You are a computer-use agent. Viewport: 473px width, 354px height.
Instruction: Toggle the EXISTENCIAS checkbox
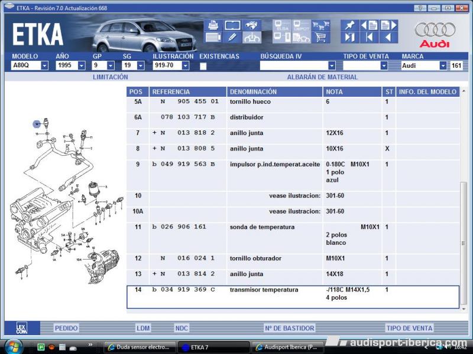point(203,66)
